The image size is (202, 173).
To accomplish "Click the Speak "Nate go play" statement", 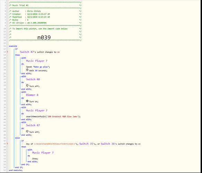I will [38, 67].
